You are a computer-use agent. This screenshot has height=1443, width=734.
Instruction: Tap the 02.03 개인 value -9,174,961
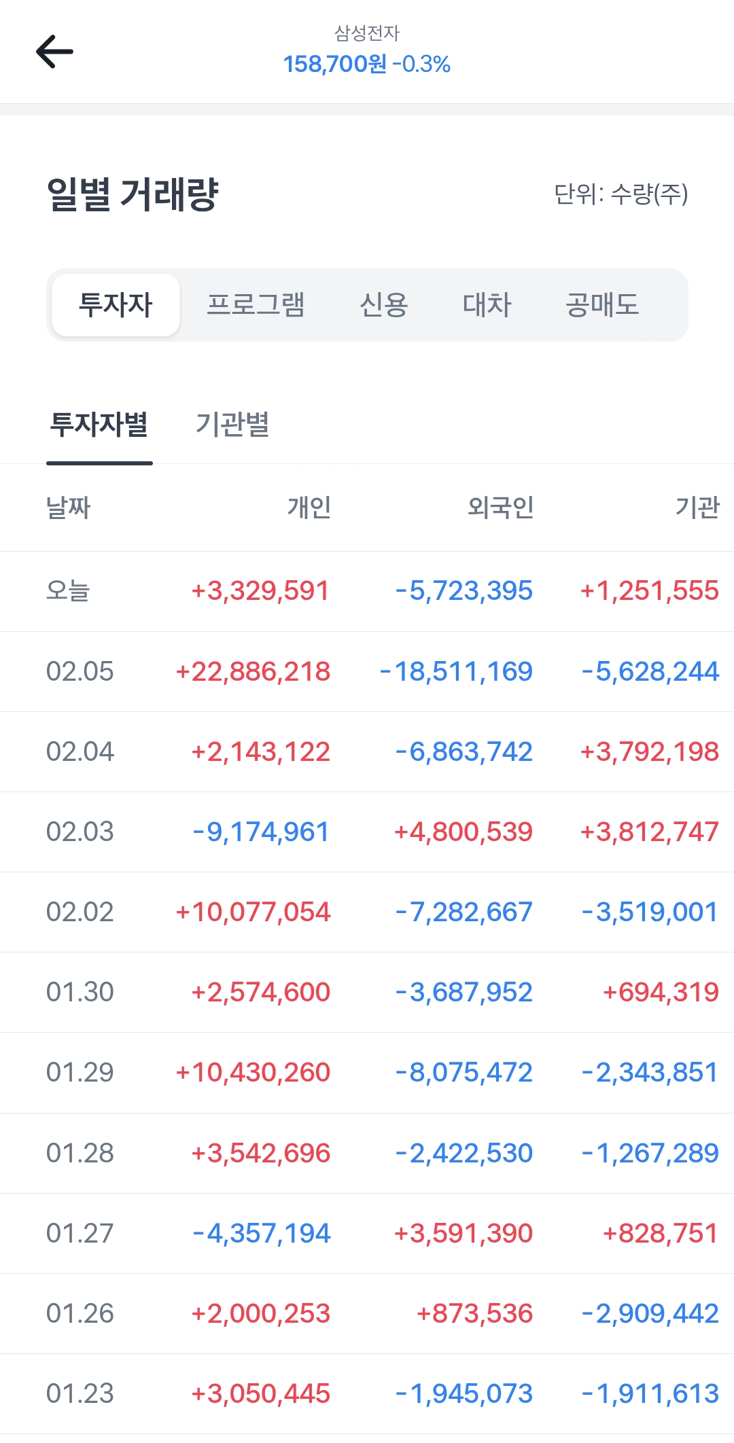pos(261,832)
